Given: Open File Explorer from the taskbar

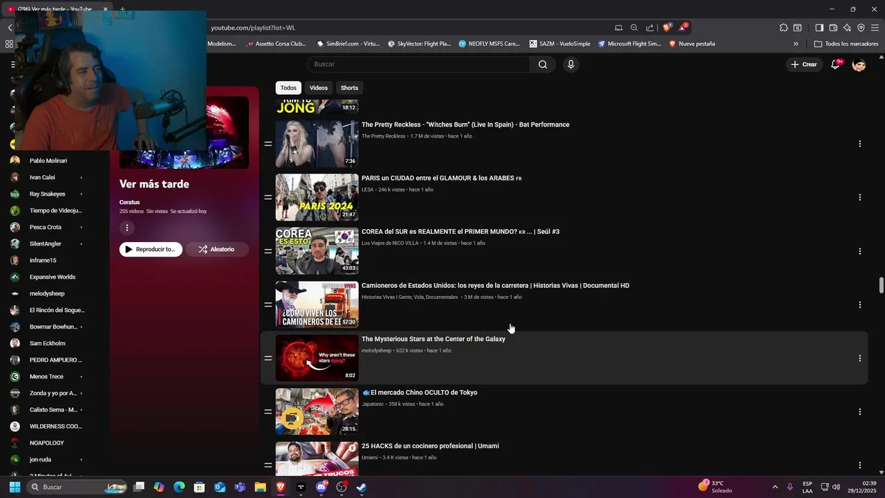Looking at the screenshot, I should (x=260, y=487).
